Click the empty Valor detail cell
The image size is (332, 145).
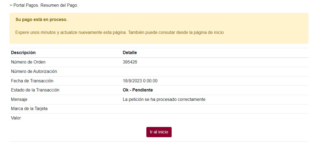pyautogui.click(x=214, y=118)
